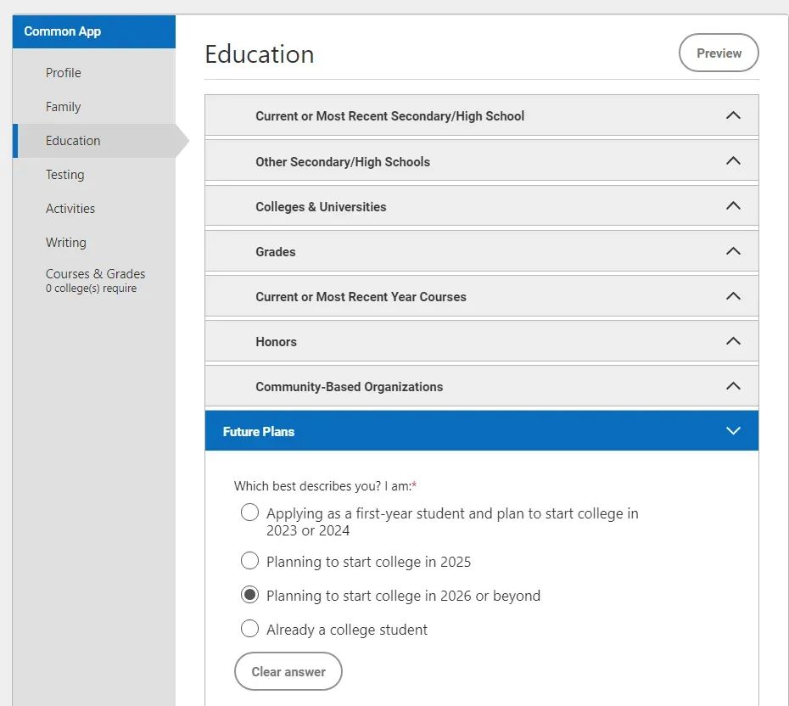789x706 pixels.
Task: Choose Planning to start college in 2025
Action: [249, 561]
